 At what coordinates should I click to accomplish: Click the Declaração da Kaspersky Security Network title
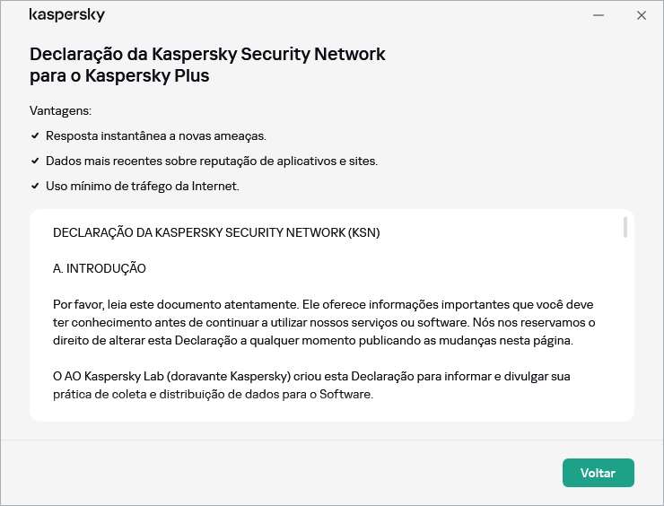[x=207, y=54]
